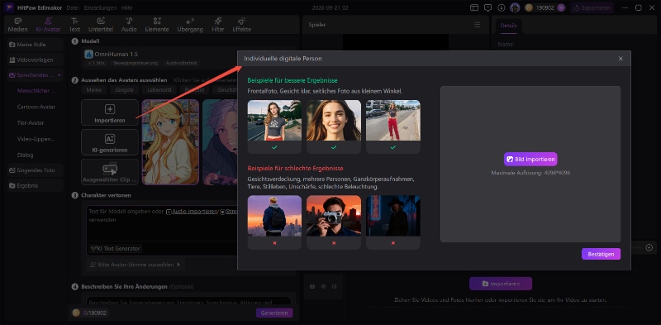This screenshot has width=661, height=325.
Task: Select Video-Lippen sub-item in sidebar
Action: point(36,139)
